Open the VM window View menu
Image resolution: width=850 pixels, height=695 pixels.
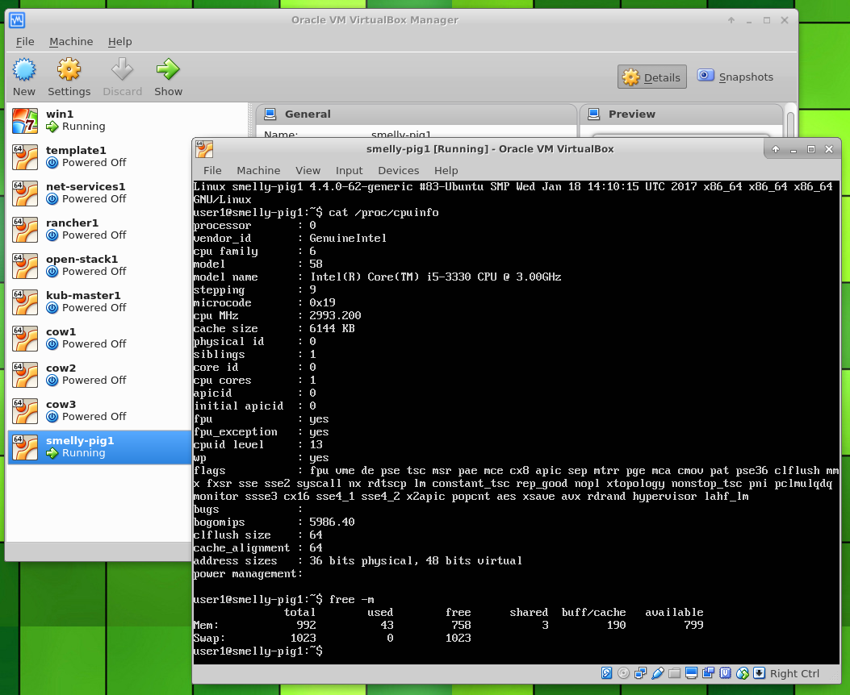point(308,170)
